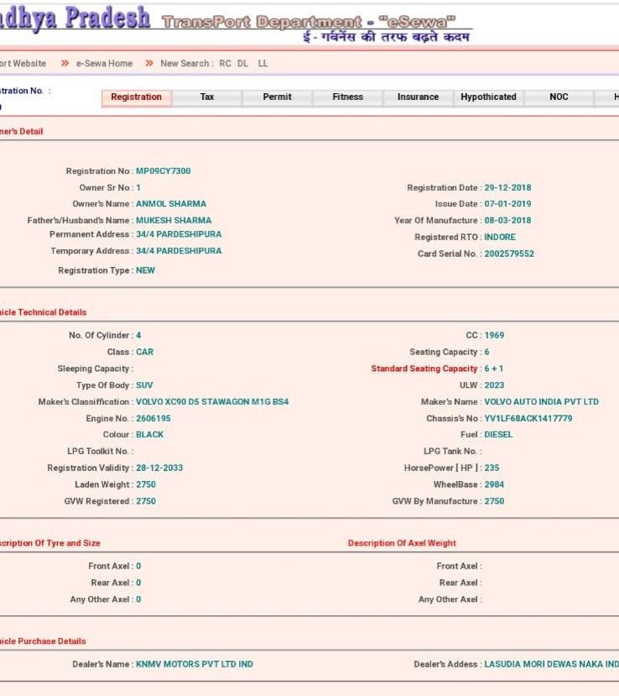619x696 pixels.
Task: Click the RC new search link
Action: tap(225, 64)
